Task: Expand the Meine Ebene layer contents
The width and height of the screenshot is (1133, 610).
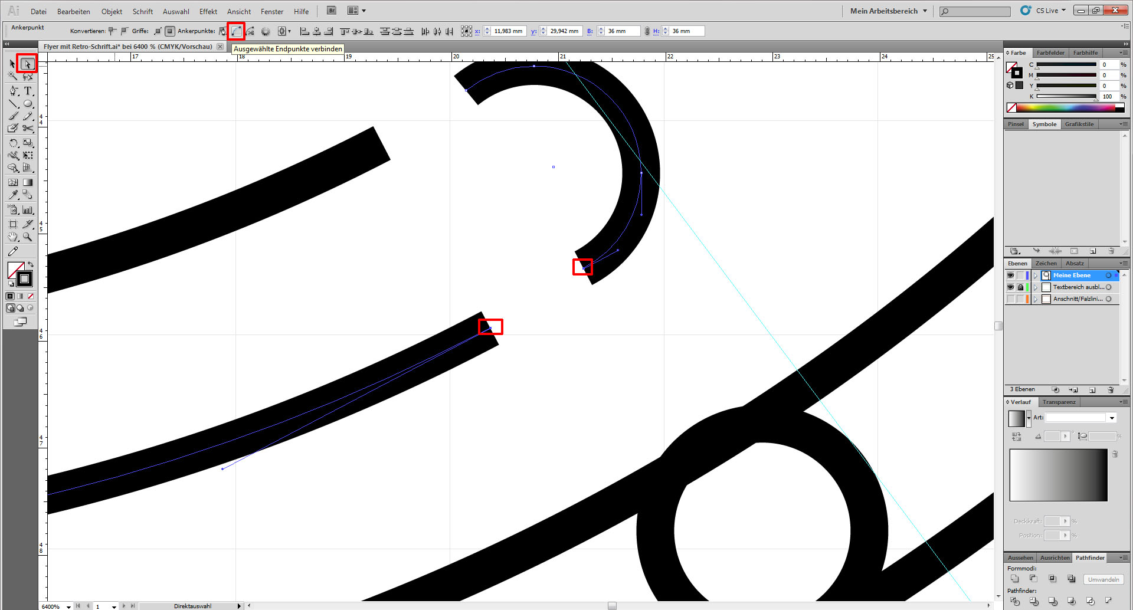Action: tap(1035, 276)
